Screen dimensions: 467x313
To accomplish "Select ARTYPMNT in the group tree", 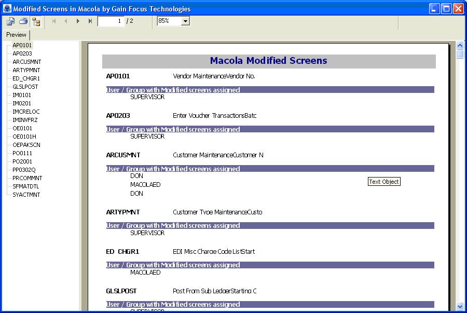I will pyautogui.click(x=26, y=70).
